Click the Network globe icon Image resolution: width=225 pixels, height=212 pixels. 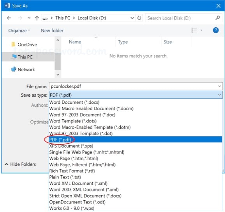pos(14,69)
